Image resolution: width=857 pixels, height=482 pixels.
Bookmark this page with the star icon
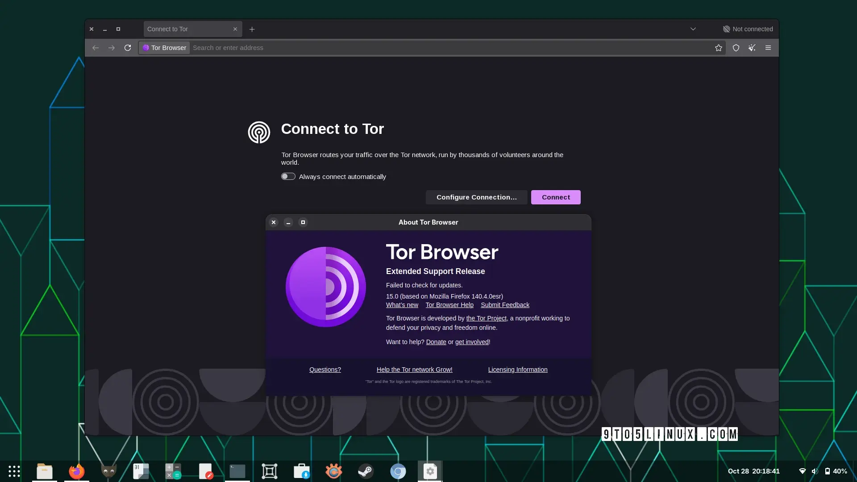pyautogui.click(x=719, y=48)
